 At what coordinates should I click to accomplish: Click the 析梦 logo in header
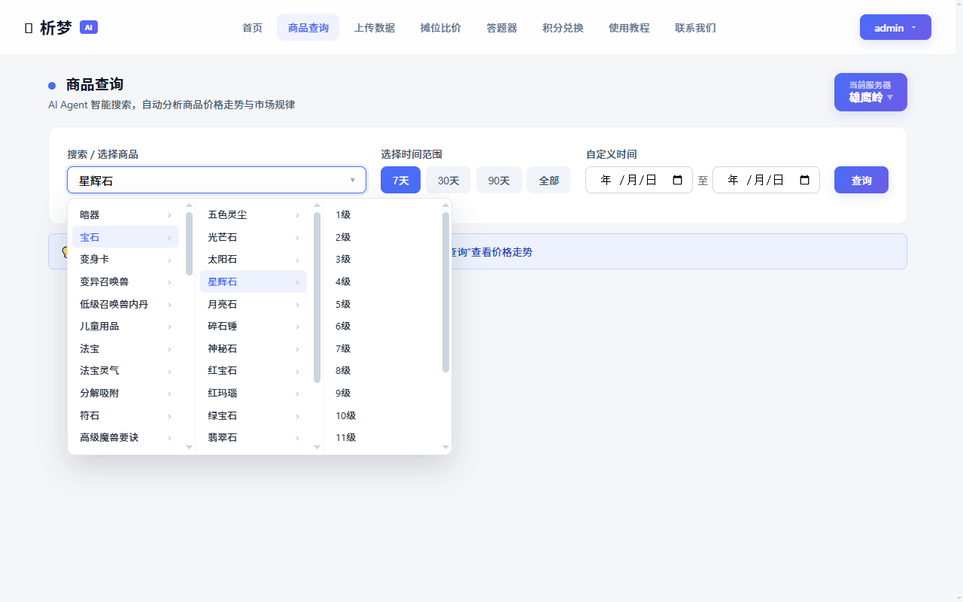click(49, 28)
